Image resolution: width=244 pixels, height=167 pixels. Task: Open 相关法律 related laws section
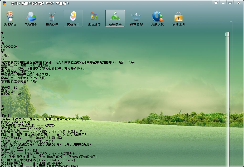point(52,19)
